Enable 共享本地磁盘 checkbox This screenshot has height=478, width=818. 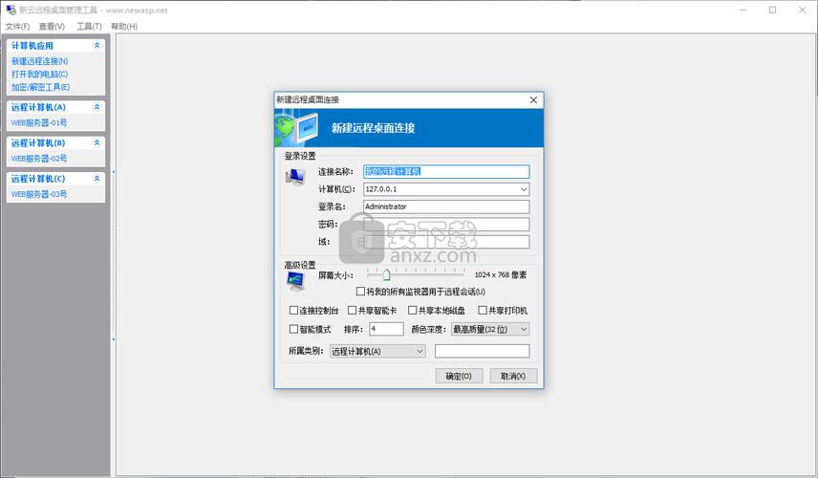tap(412, 311)
